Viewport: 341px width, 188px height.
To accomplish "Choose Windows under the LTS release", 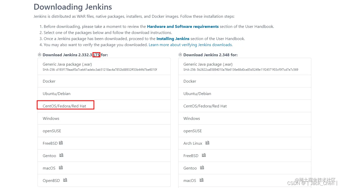I will [x=104, y=118].
